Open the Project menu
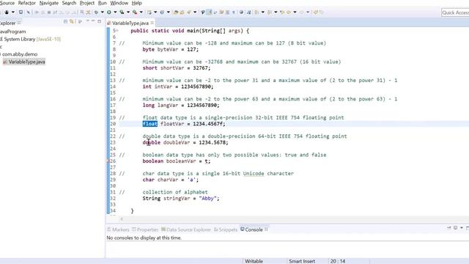Image resolution: width=469 pixels, height=264 pixels. click(x=87, y=3)
